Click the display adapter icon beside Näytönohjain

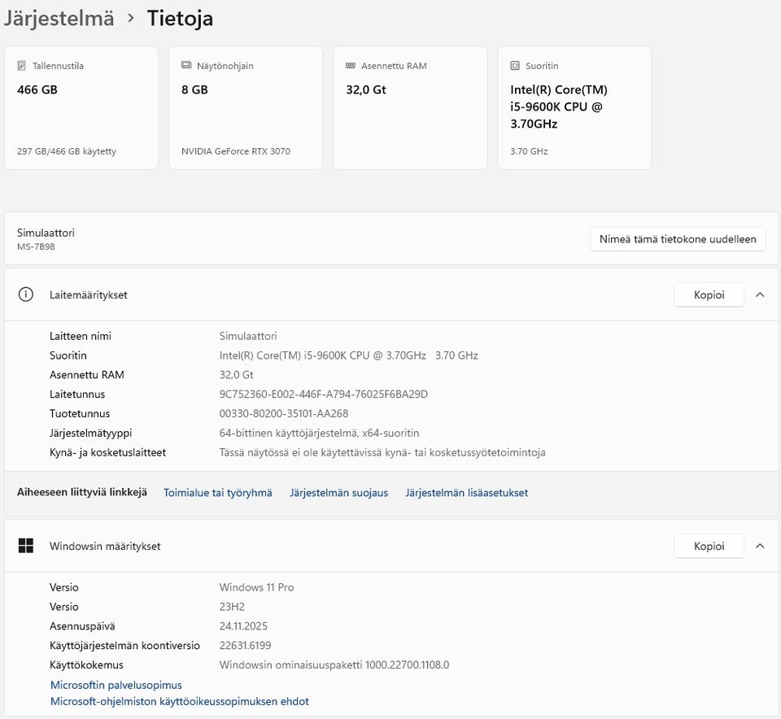click(186, 65)
